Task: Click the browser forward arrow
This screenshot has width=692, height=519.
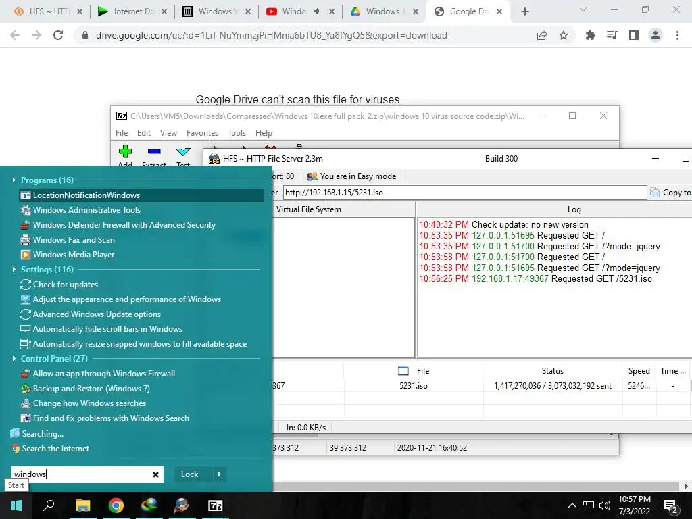Action: tap(36, 35)
